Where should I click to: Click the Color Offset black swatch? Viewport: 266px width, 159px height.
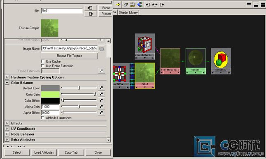(x=50, y=101)
